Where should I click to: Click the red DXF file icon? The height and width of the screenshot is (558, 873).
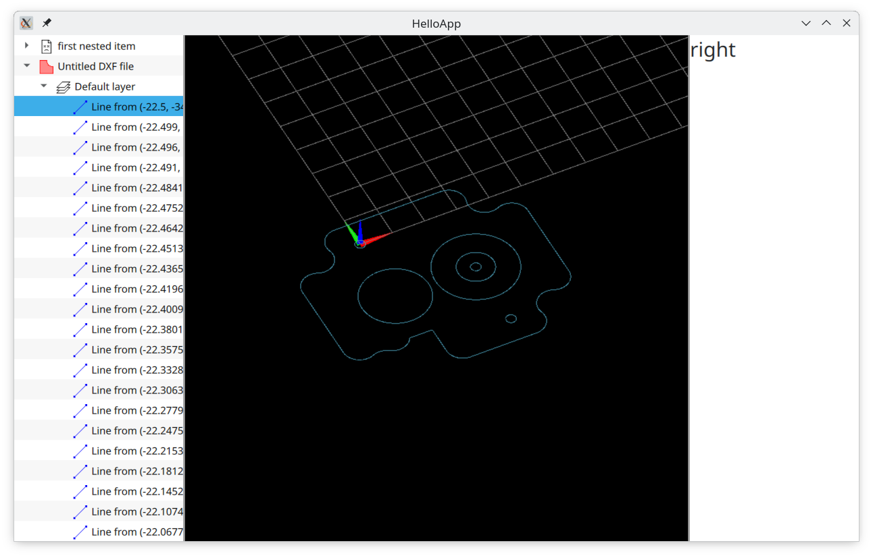pos(46,66)
